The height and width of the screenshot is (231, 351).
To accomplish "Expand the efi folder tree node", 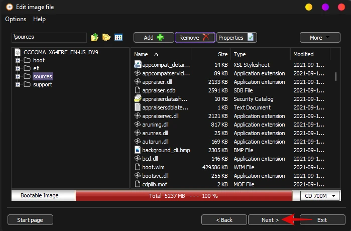I will (x=18, y=68).
